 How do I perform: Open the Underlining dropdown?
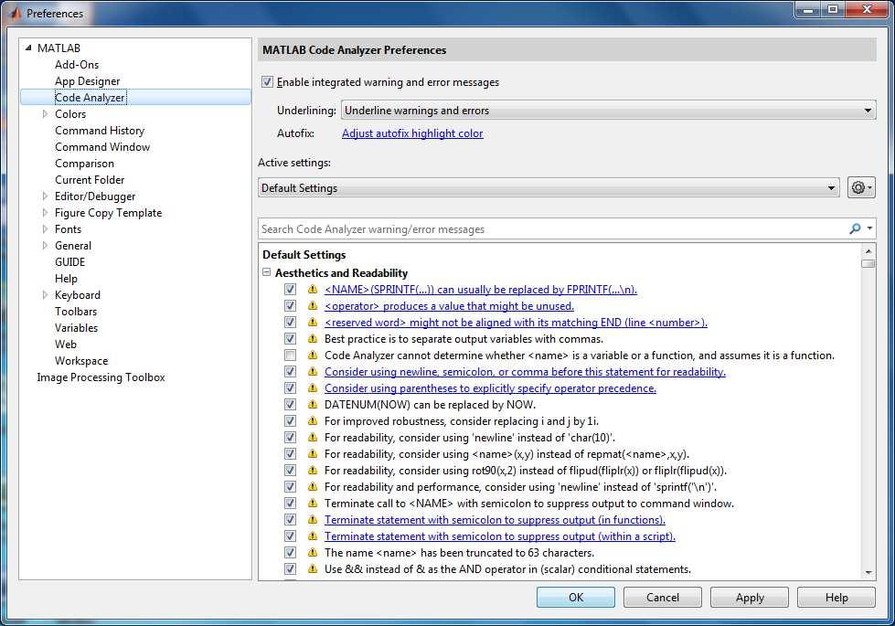[608, 111]
